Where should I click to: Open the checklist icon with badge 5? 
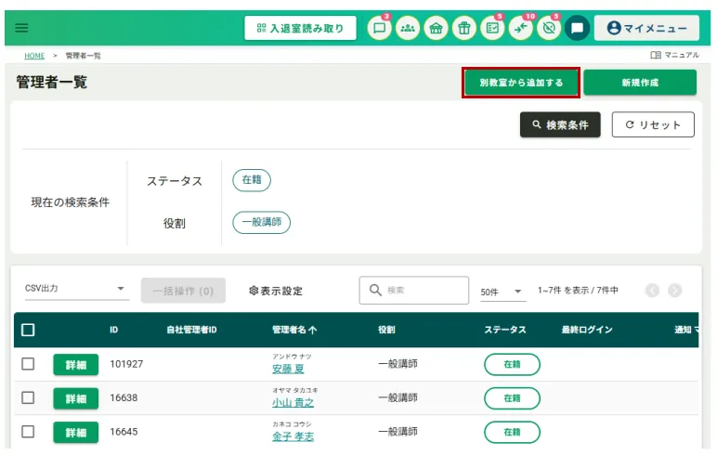click(x=491, y=28)
